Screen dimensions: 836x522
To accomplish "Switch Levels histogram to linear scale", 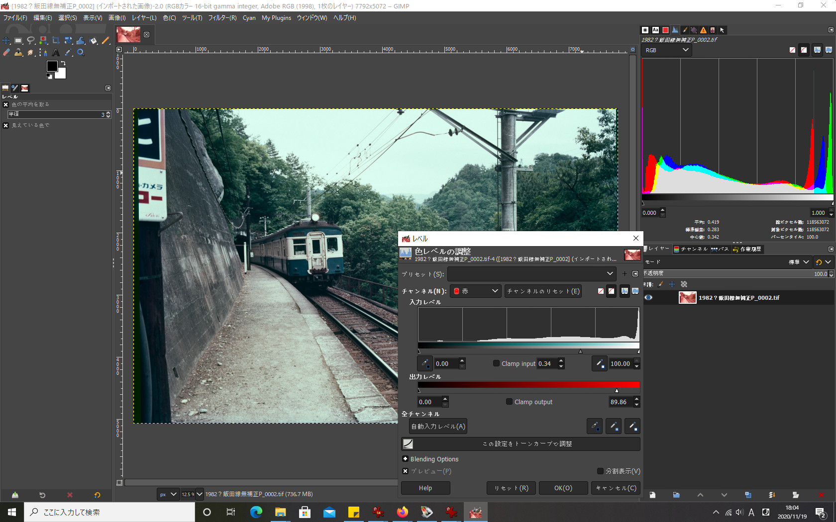I will 625,291.
